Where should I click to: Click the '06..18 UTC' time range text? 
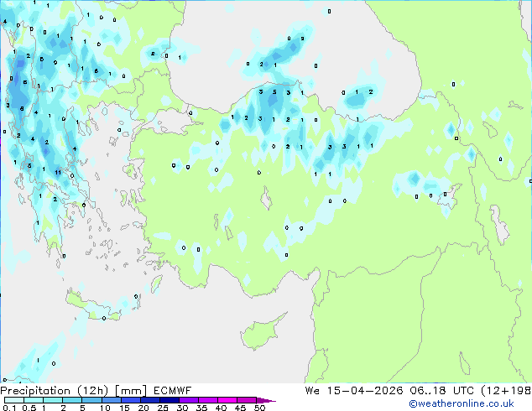coord(441,391)
